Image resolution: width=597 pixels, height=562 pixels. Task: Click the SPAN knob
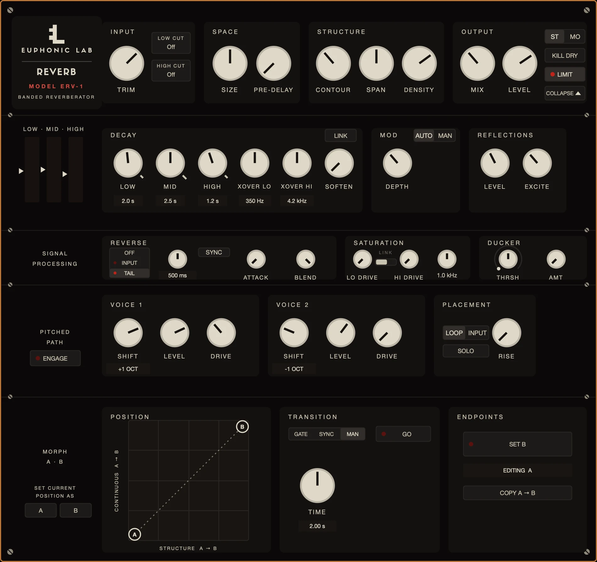pyautogui.click(x=376, y=63)
